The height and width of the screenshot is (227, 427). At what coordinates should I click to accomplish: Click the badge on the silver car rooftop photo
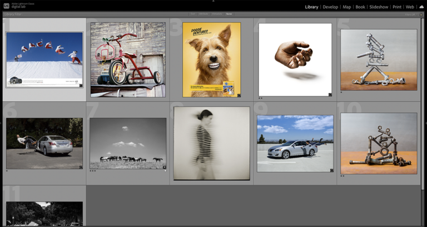(x=332, y=170)
